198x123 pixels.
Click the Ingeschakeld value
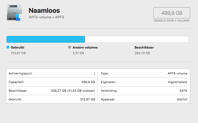pos(177,82)
